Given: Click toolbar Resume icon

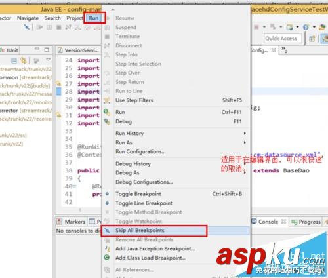Looking at the screenshot, I should click(39, 27).
